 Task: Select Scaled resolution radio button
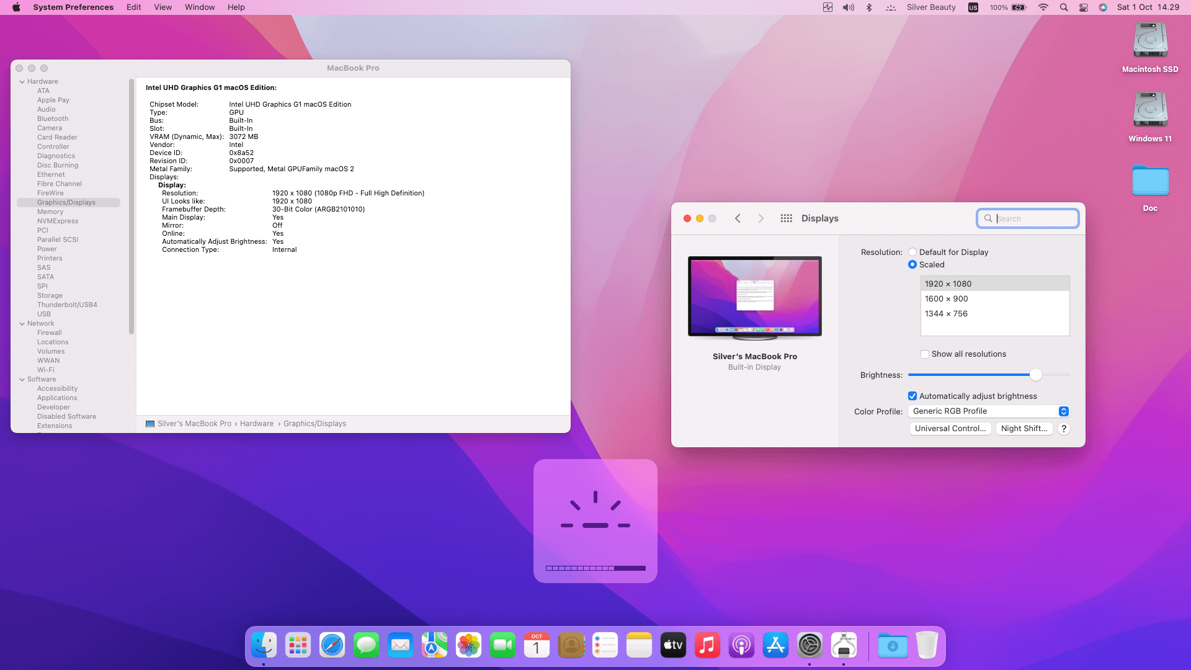click(x=912, y=264)
